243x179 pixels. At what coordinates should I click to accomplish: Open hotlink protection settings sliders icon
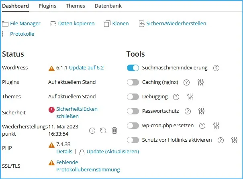(234, 140)
